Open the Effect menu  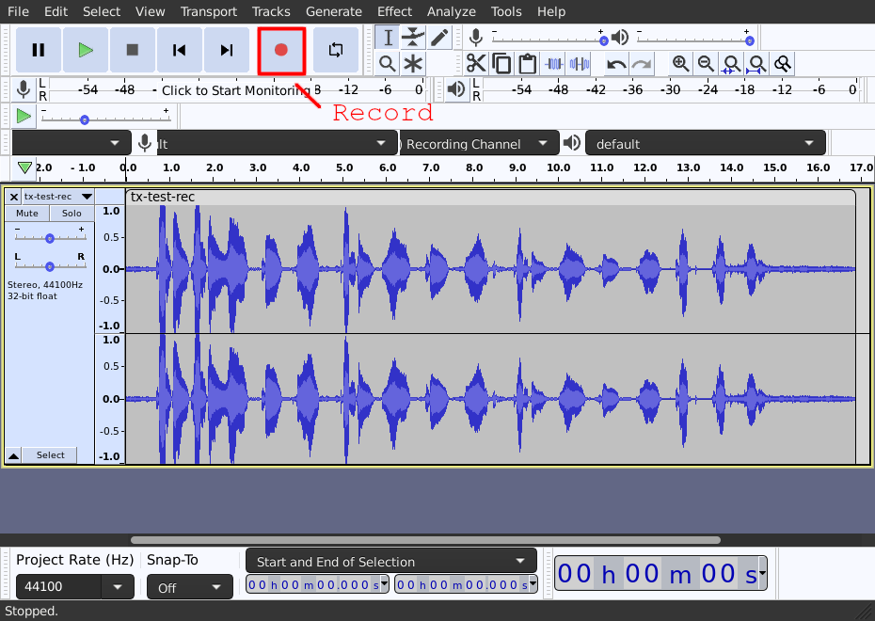click(394, 11)
